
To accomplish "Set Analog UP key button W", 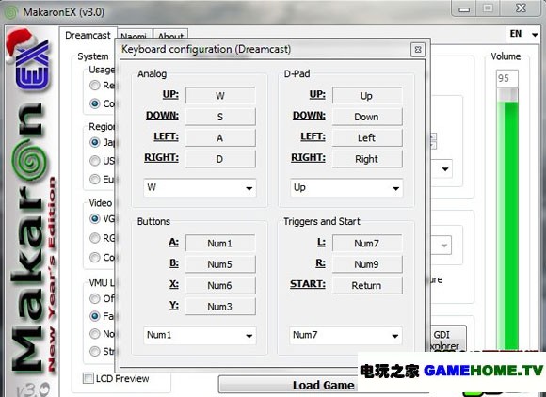I will pos(220,95).
